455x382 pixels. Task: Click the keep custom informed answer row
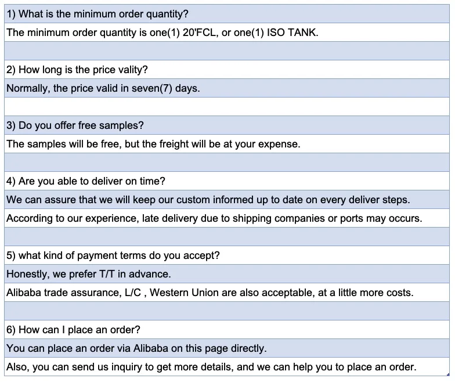[x=227, y=200]
